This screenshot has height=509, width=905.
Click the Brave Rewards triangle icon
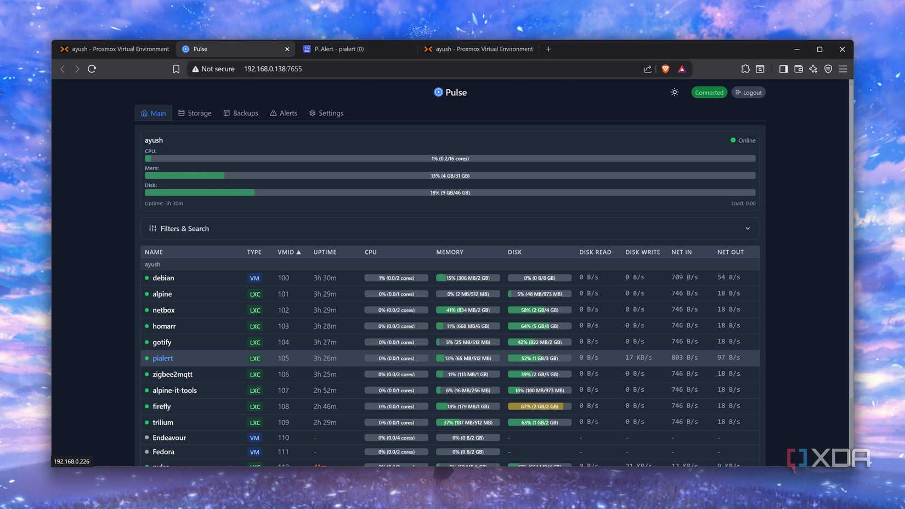click(682, 69)
